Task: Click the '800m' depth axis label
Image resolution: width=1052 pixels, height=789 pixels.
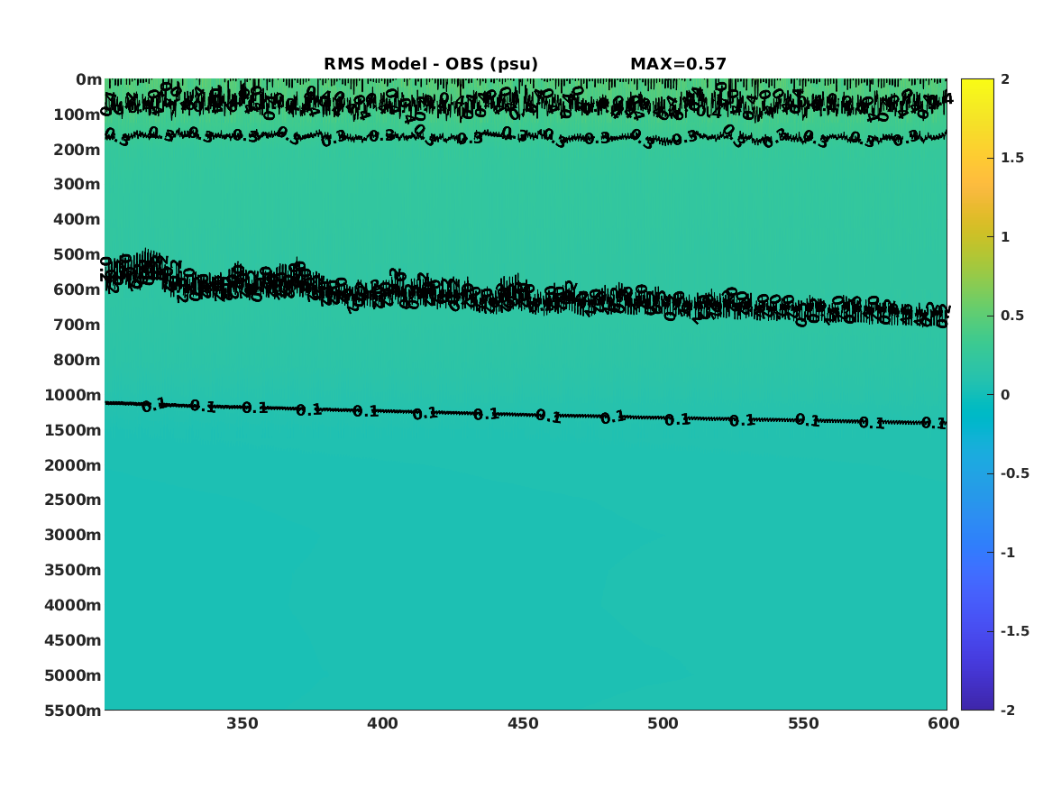Action: 78,361
